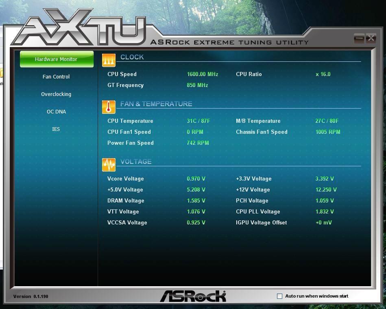The width and height of the screenshot is (386, 309).
Task: Select the +3.3V Voltage label
Action: (254, 178)
